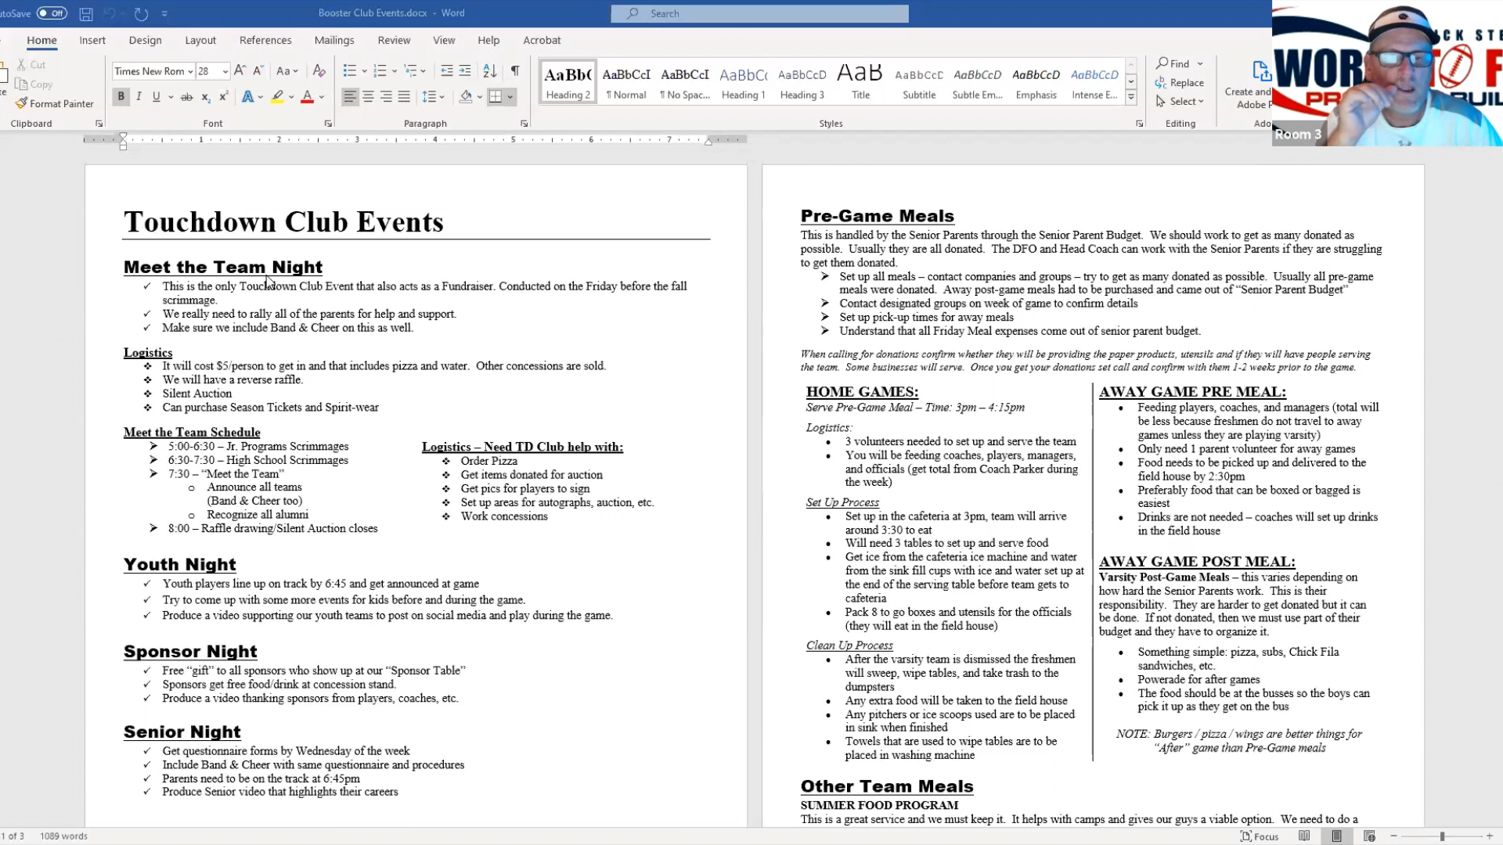This screenshot has height=845, width=1503.
Task: Increase font size with Grow Font icon
Action: click(240, 71)
